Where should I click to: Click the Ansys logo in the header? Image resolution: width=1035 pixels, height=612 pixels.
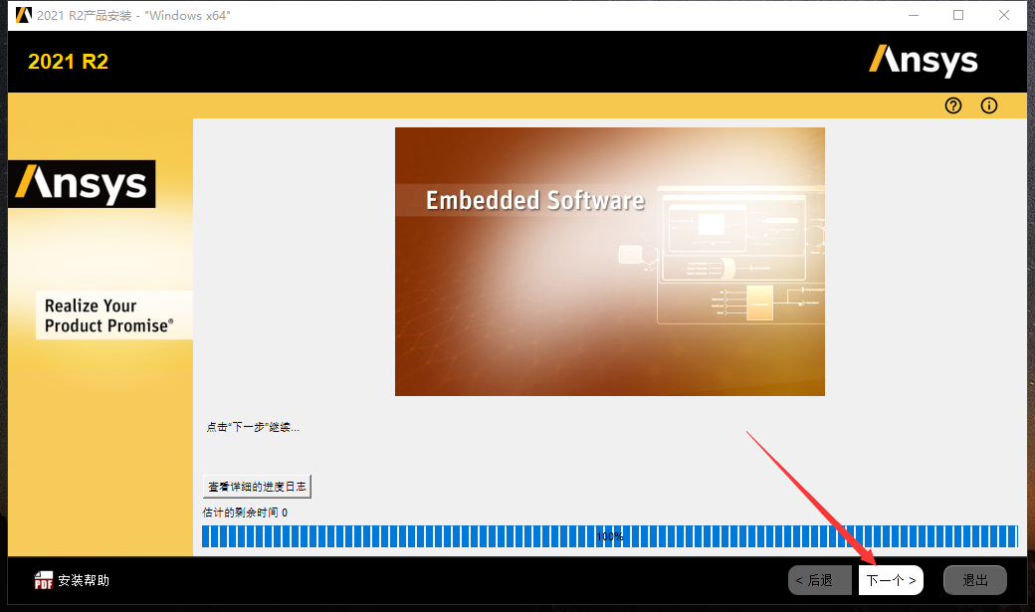pos(924,61)
